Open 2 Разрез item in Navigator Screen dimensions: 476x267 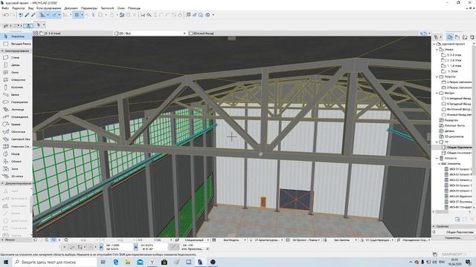(459, 82)
